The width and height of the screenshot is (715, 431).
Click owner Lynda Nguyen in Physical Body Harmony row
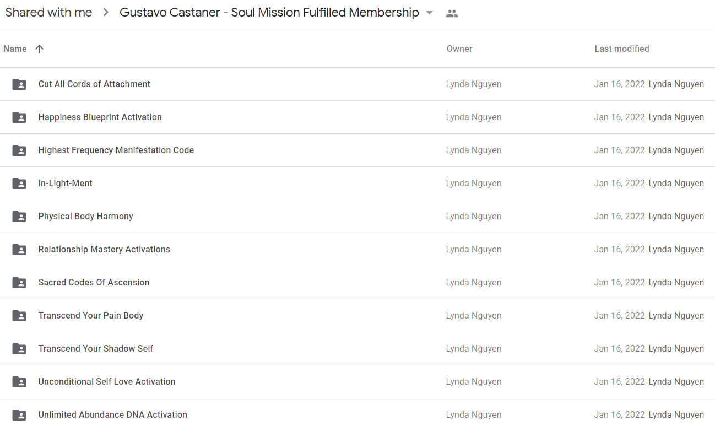pos(474,217)
